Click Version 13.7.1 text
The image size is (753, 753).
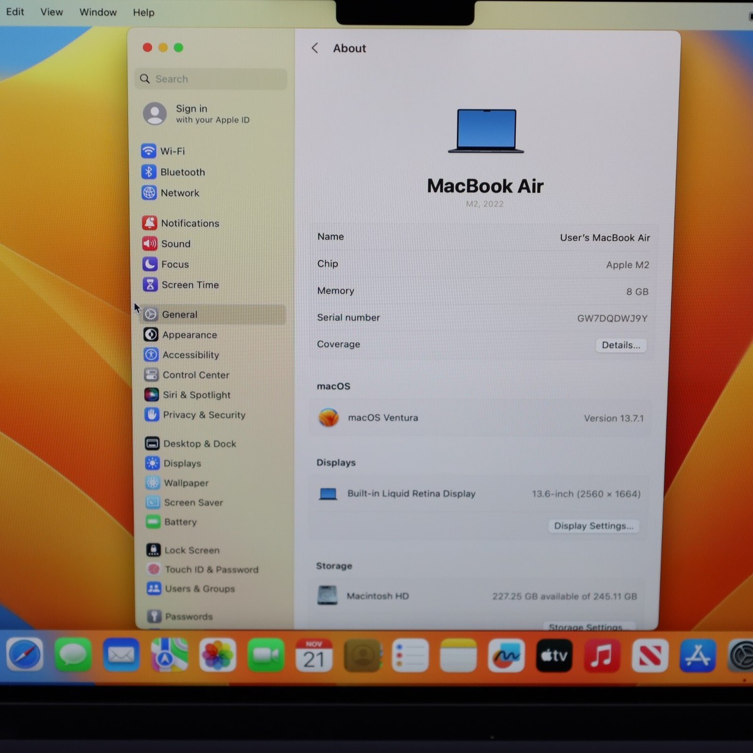(x=614, y=418)
